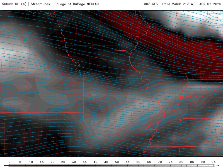Click the "45" value on the color scale

coord(106,162)
